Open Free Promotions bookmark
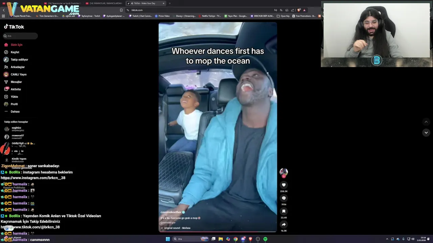Screen dimensions: 433x243 (304, 16)
